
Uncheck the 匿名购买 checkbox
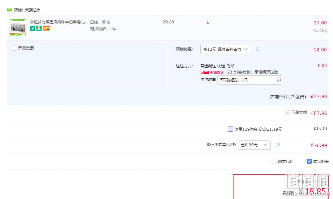pyautogui.click(x=309, y=161)
